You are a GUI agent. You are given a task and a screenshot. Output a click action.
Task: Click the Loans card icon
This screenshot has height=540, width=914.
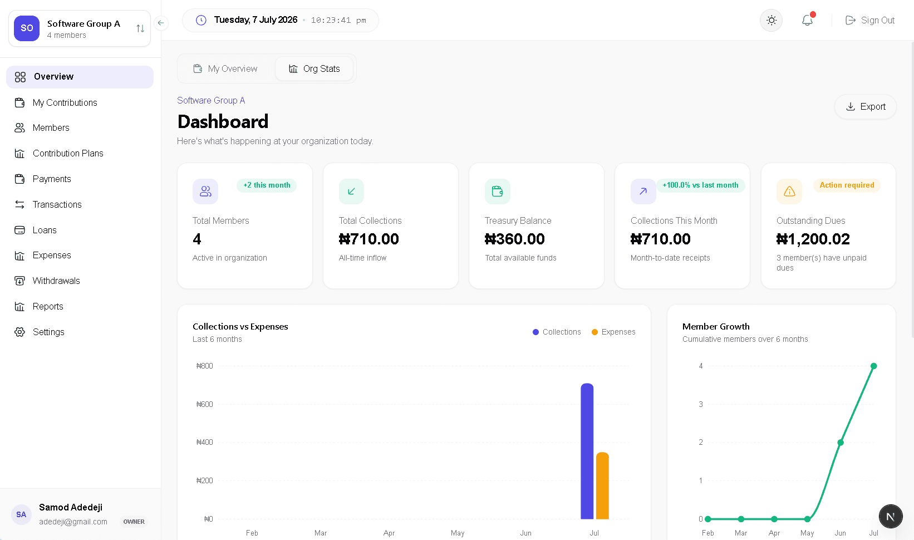[x=19, y=230]
